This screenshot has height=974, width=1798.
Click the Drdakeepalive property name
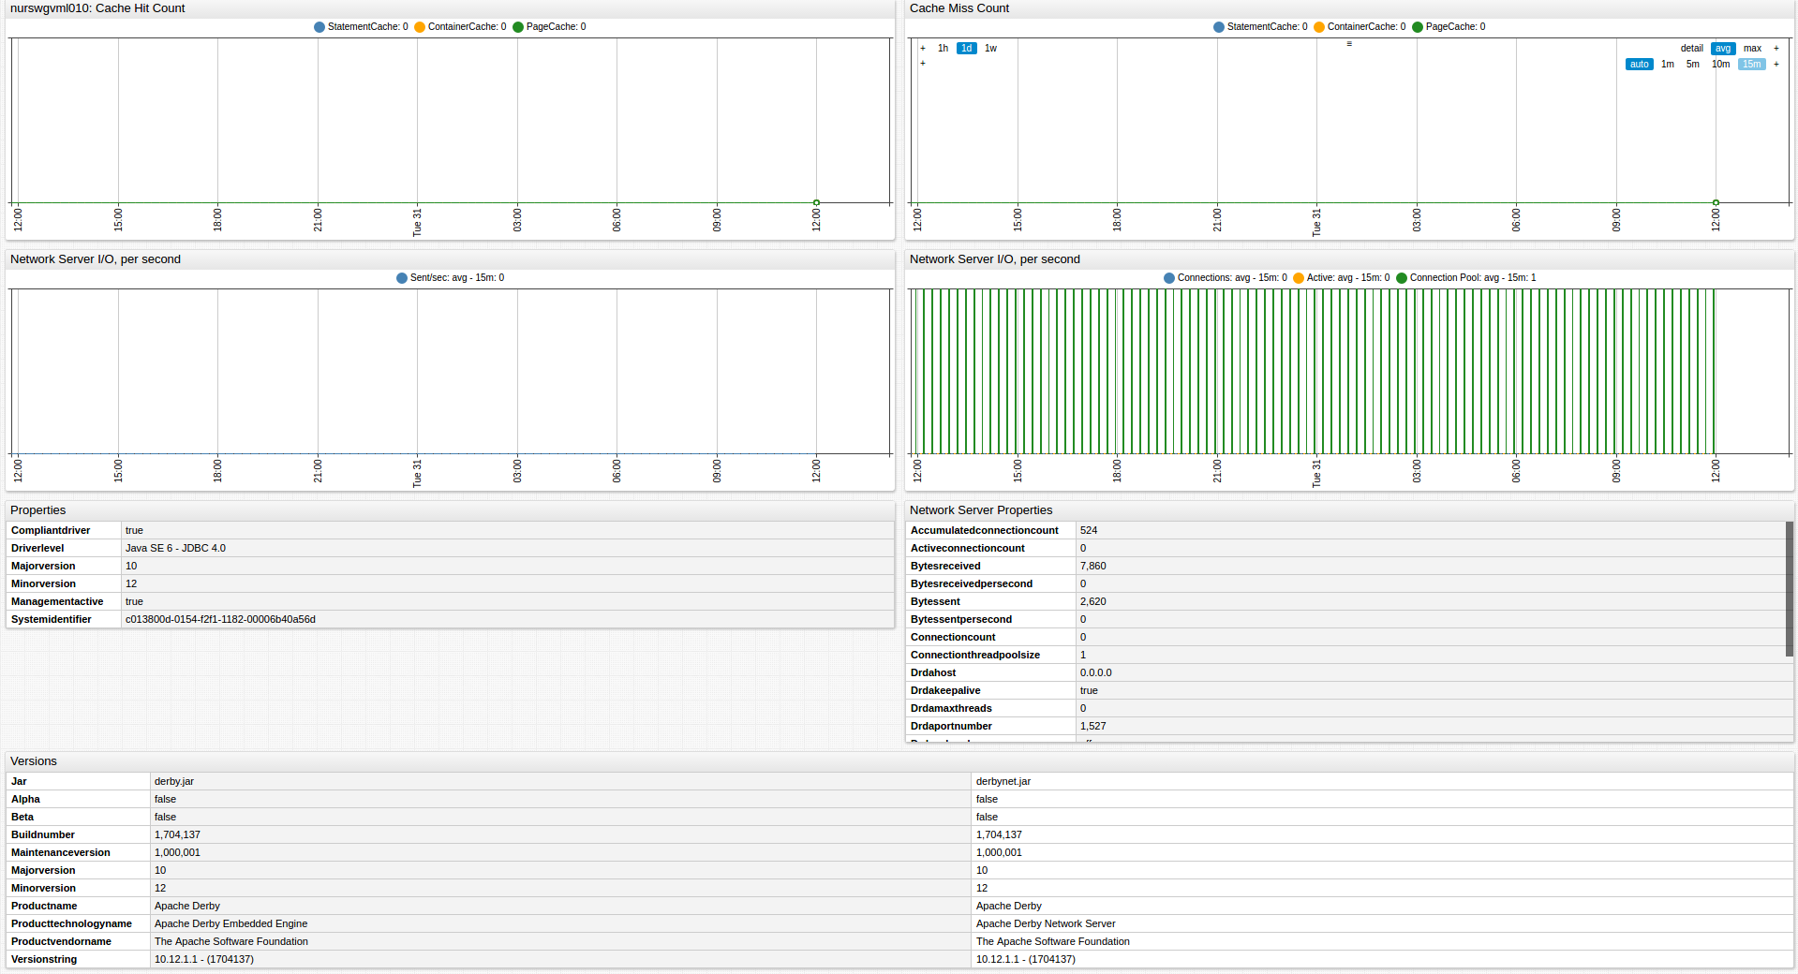945,691
